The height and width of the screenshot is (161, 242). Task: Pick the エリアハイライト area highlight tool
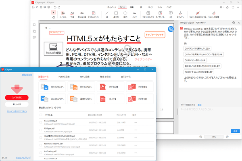(94, 15)
